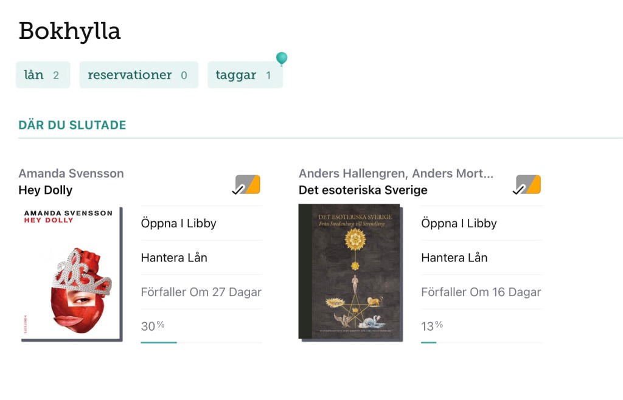Select Hantera Lån for Hey Dolly

click(174, 258)
